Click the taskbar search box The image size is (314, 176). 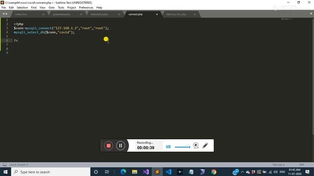click(x=51, y=172)
